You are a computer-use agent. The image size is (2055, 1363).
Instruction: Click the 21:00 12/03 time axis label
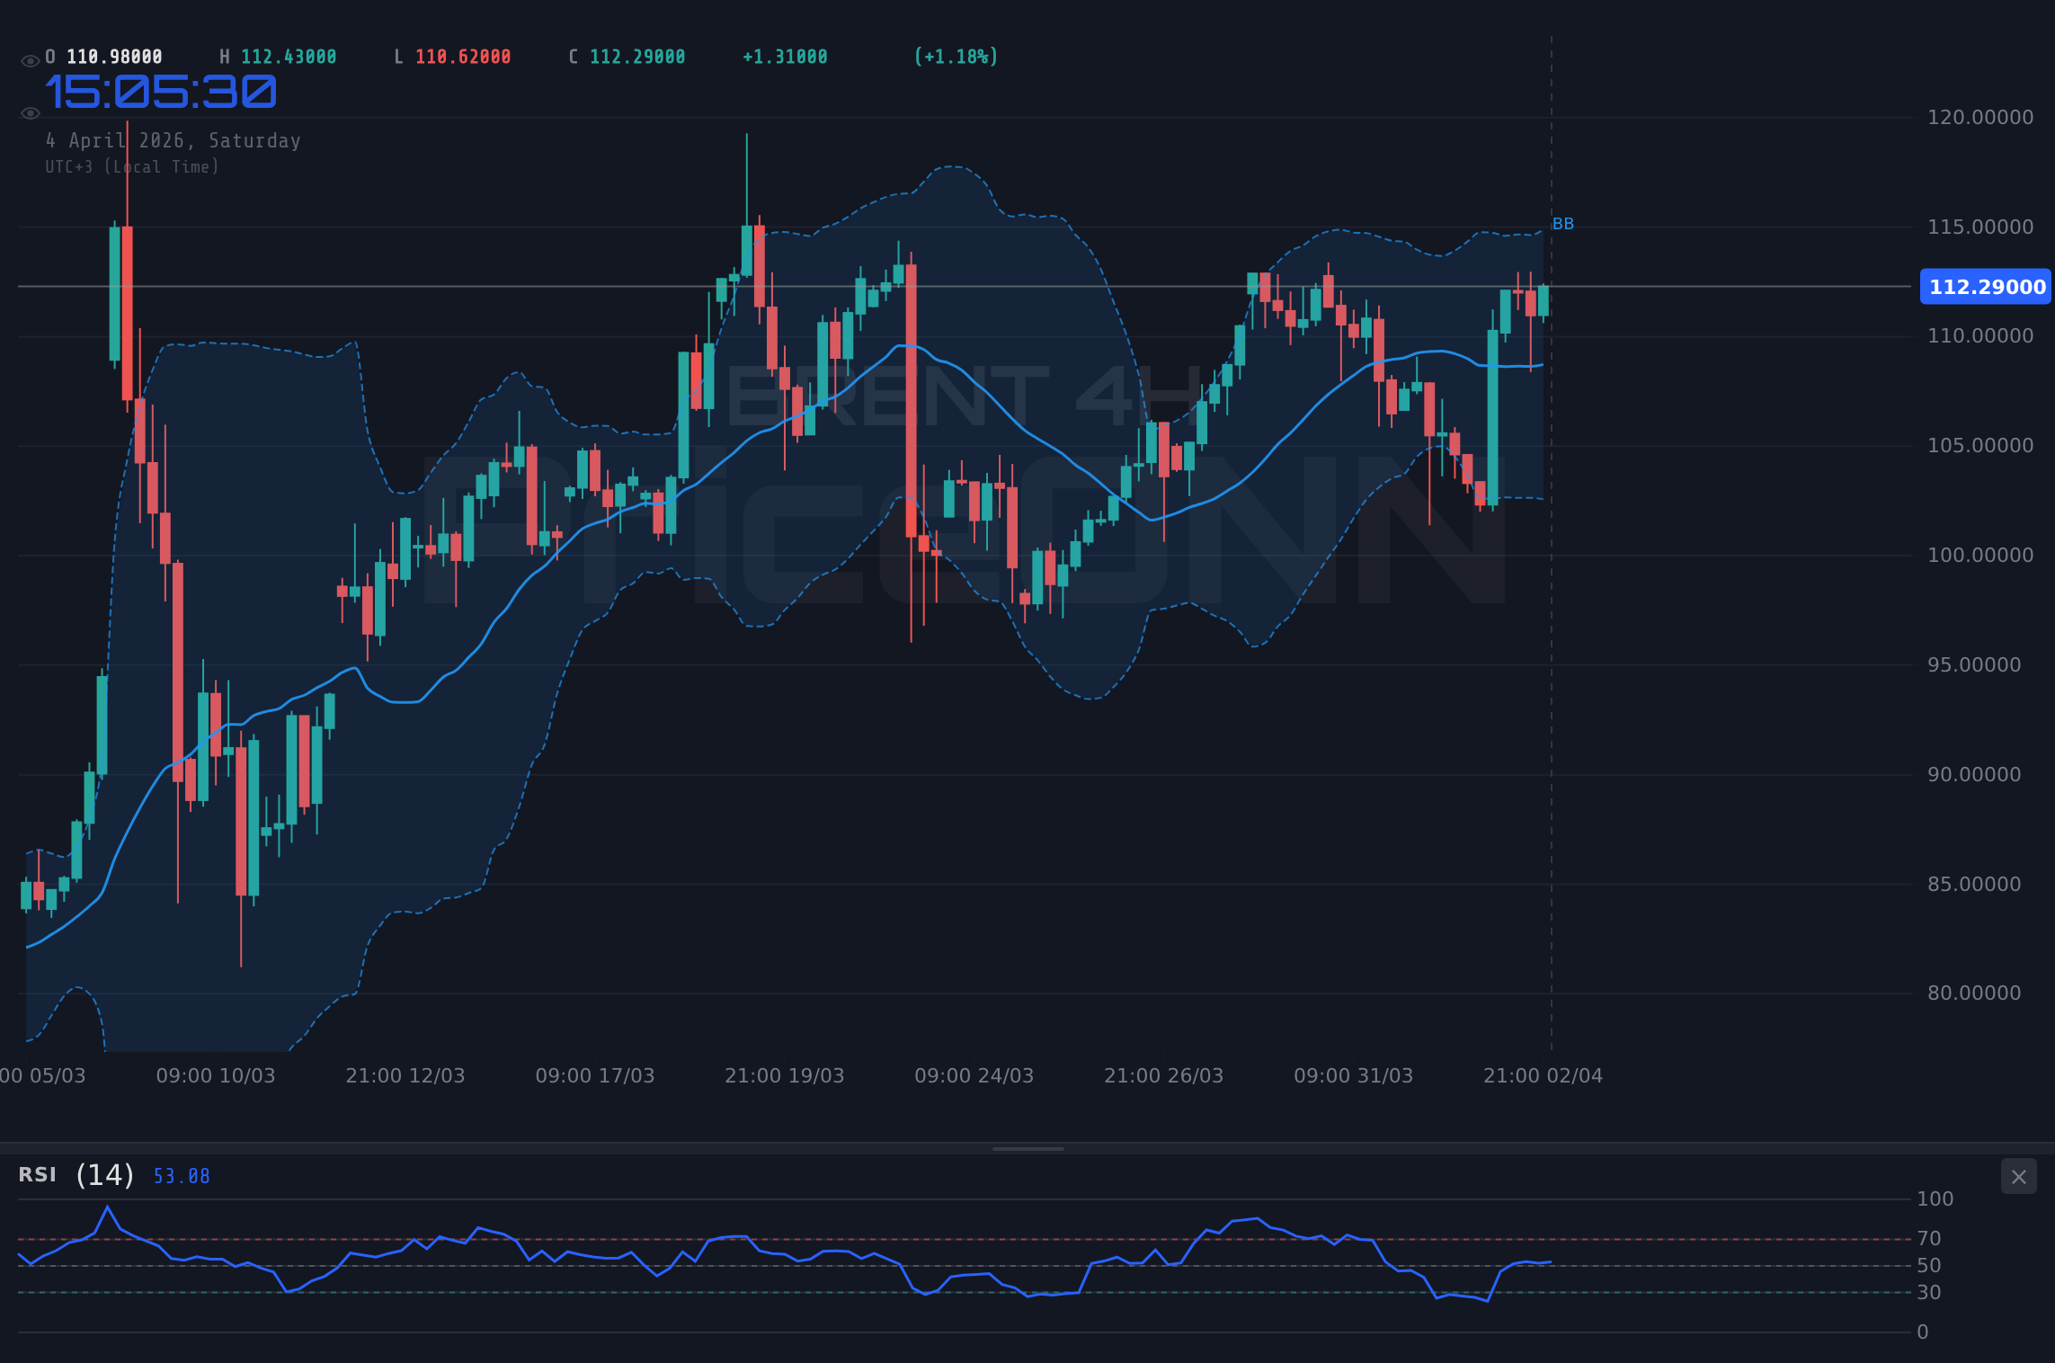(405, 1076)
